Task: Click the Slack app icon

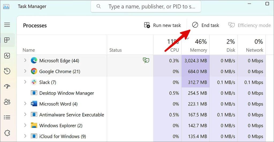Action: pos(34,82)
